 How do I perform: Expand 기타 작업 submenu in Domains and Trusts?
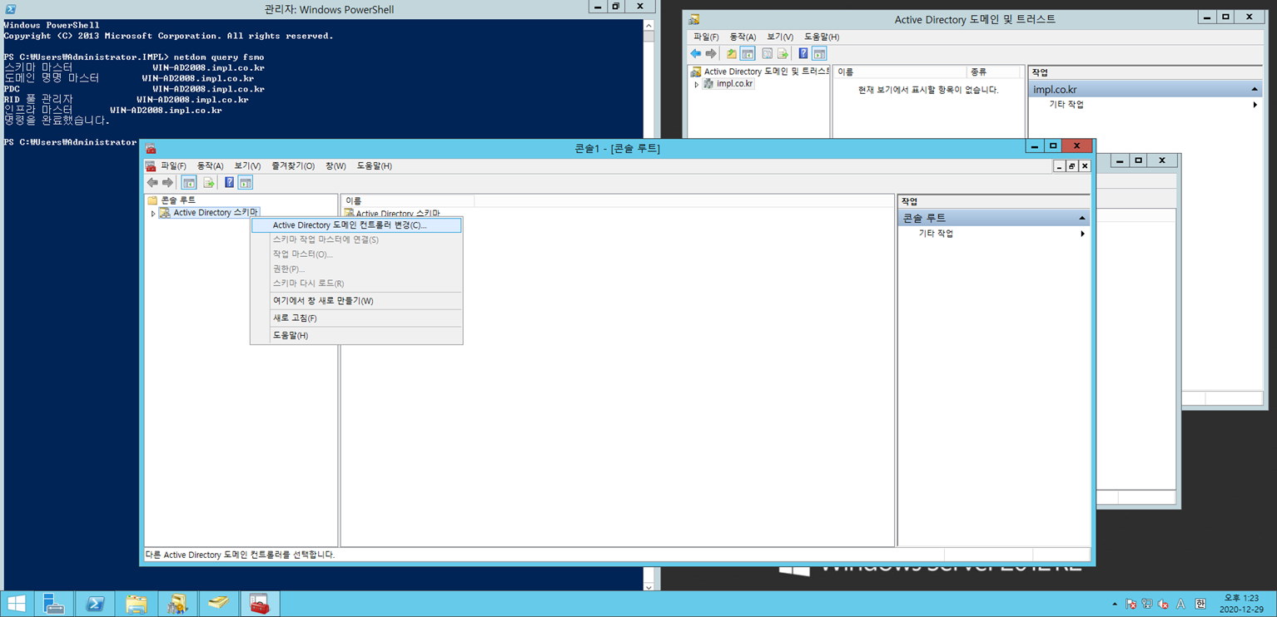[x=1255, y=105]
